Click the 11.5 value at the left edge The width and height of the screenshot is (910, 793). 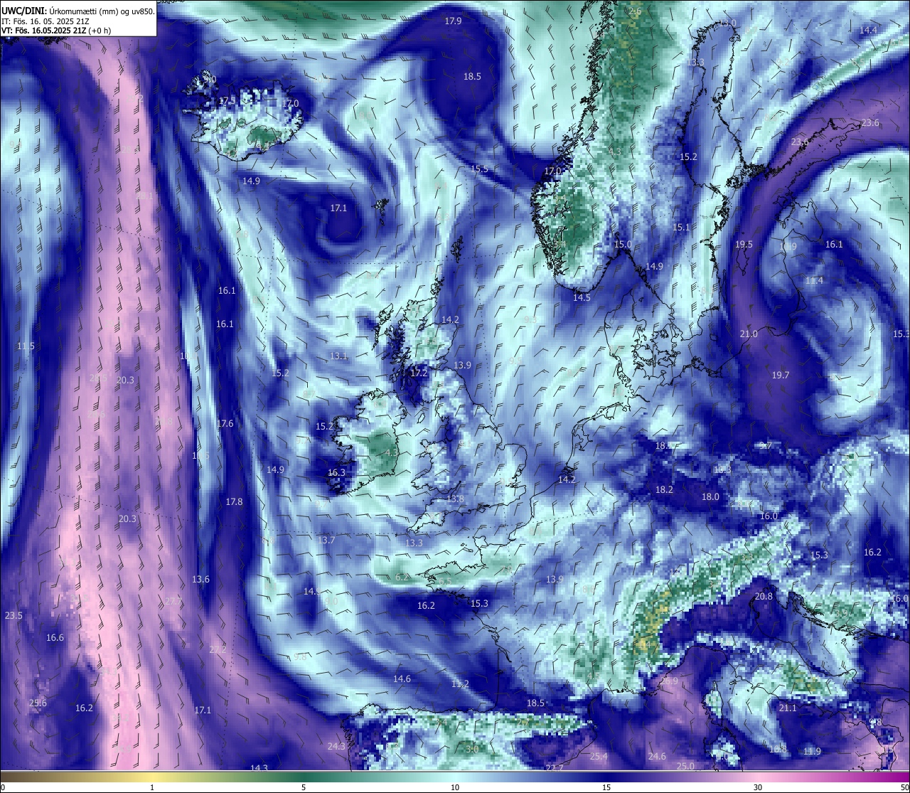pos(26,346)
